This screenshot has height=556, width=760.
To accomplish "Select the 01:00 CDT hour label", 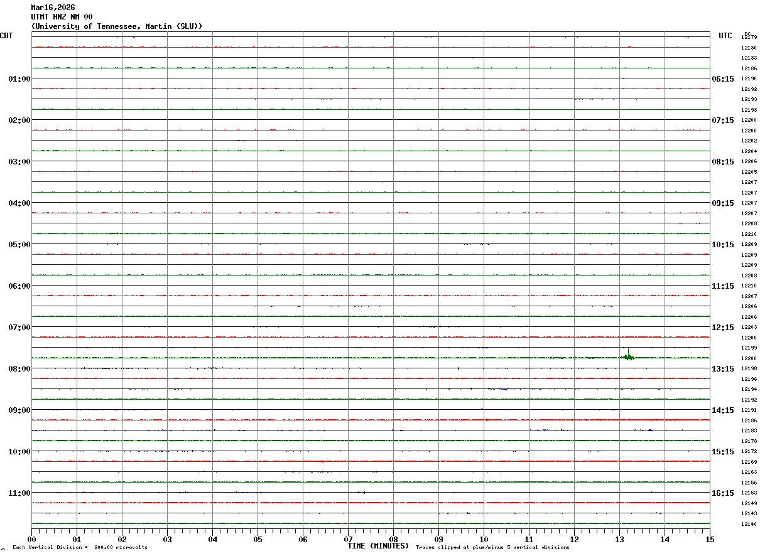I will point(19,78).
